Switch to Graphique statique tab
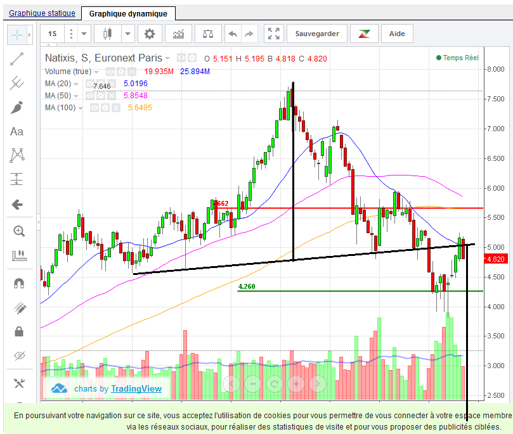Viewport: 513px width, 434px height. pos(42,13)
